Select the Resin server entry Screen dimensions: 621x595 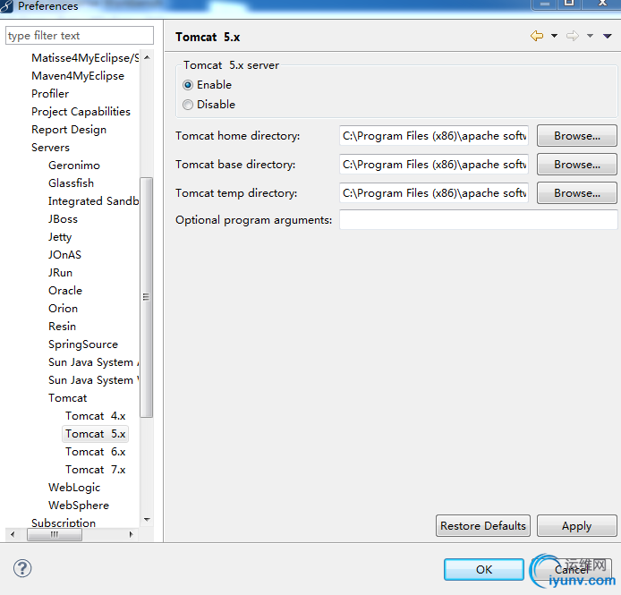(x=62, y=326)
